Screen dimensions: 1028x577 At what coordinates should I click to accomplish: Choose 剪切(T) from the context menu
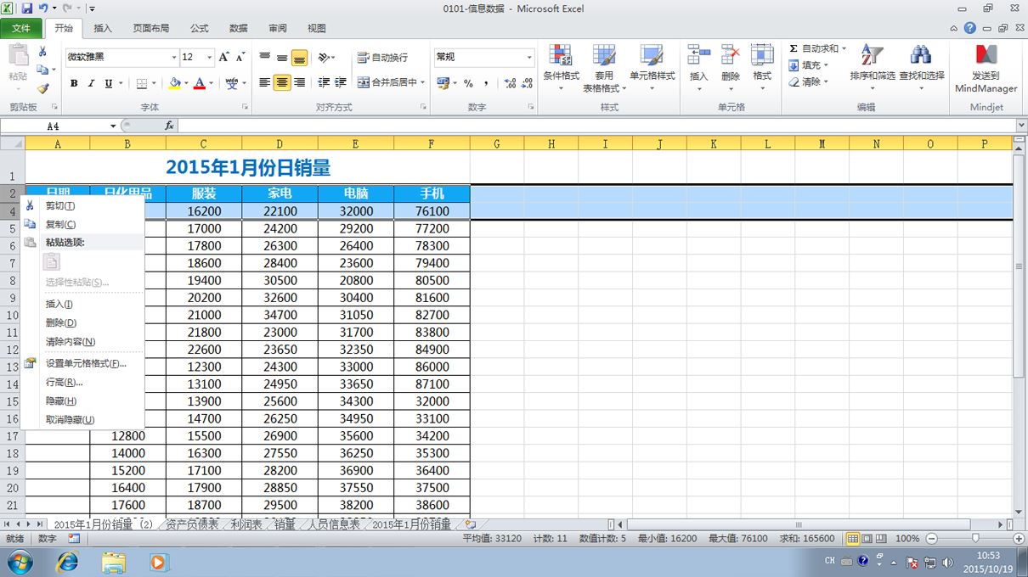click(x=84, y=206)
